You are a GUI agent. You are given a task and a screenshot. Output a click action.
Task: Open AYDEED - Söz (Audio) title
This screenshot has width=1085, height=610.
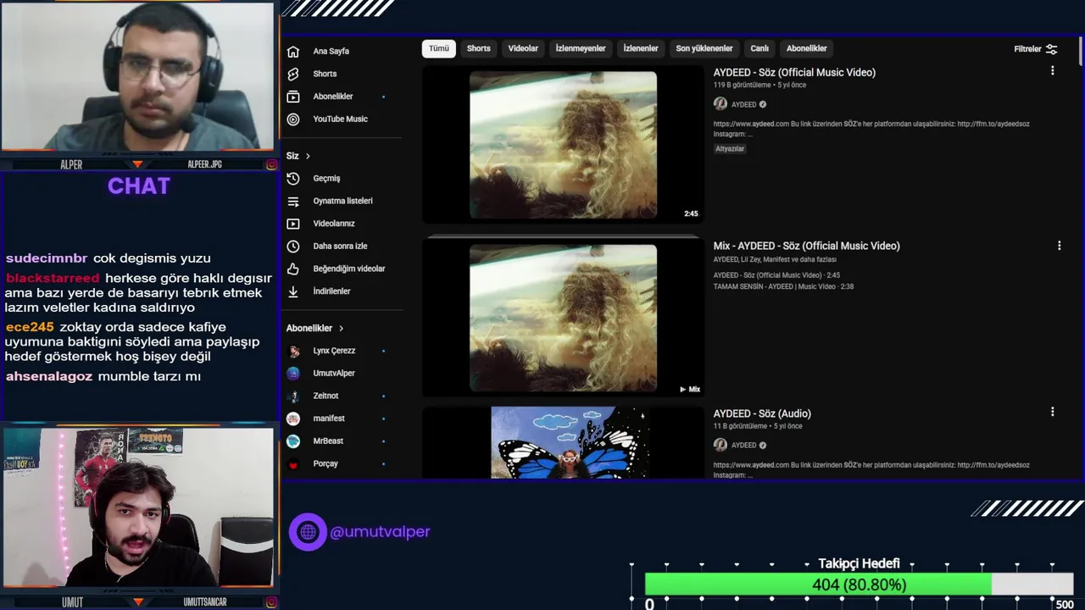coord(762,413)
